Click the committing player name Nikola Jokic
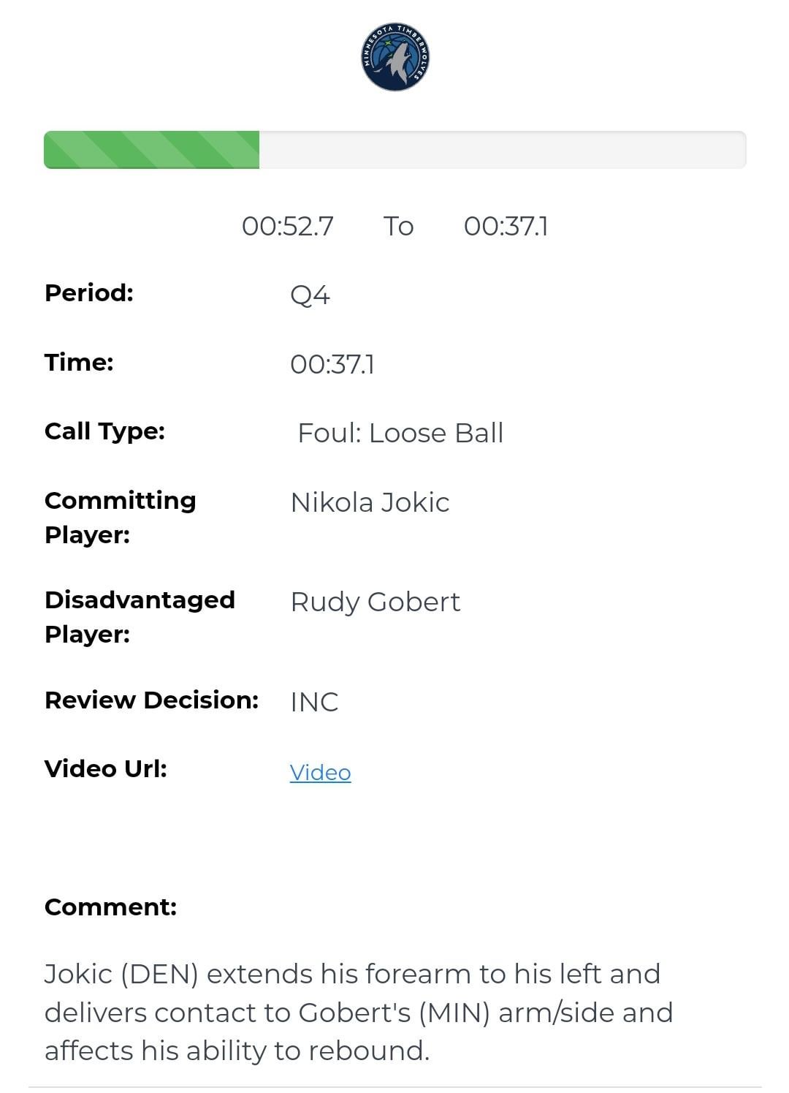 tap(370, 502)
